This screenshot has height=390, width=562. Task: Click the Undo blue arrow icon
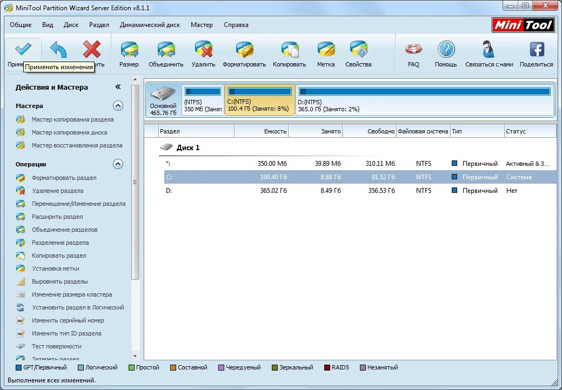coord(59,50)
